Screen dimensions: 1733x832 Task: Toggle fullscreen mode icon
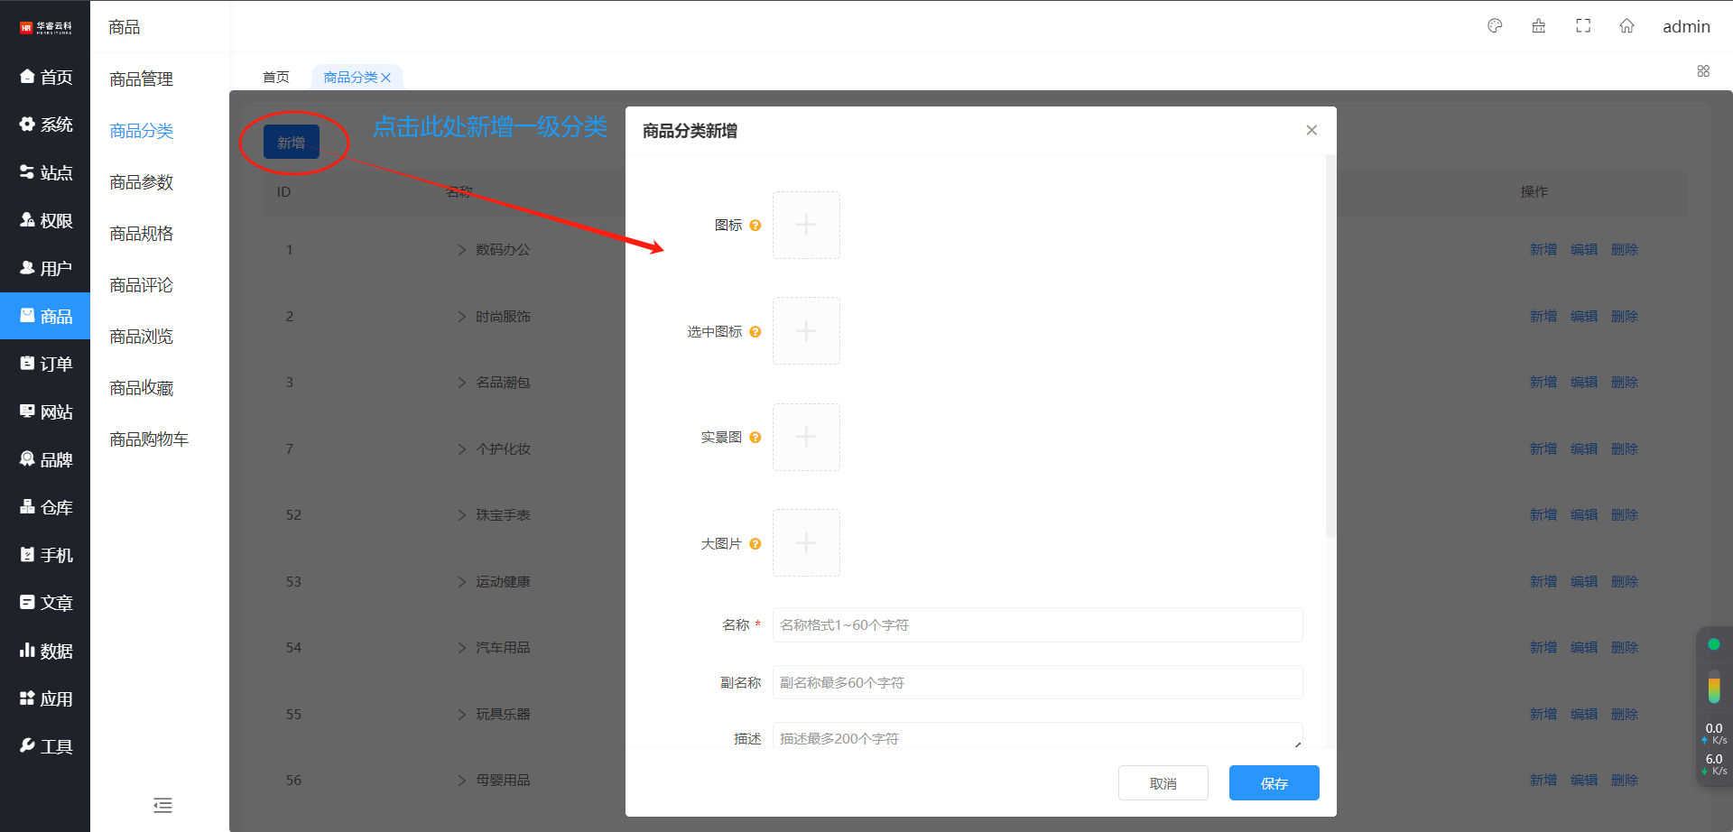click(1583, 26)
